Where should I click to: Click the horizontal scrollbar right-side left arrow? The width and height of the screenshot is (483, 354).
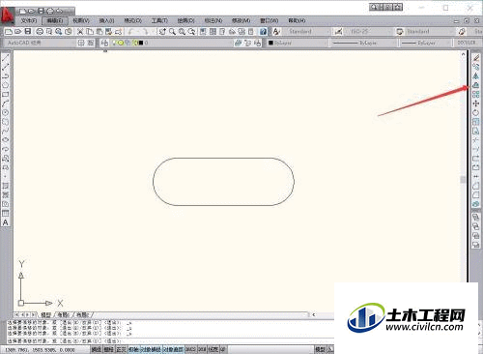[313, 314]
